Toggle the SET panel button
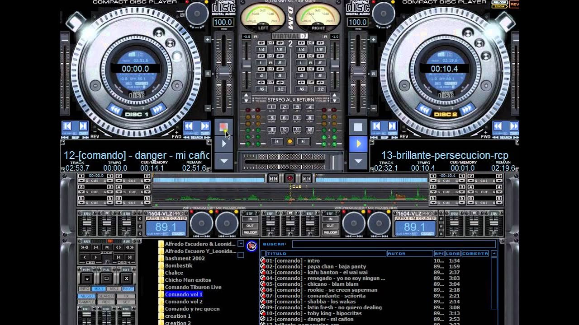579x325 pixels. tap(126, 302)
